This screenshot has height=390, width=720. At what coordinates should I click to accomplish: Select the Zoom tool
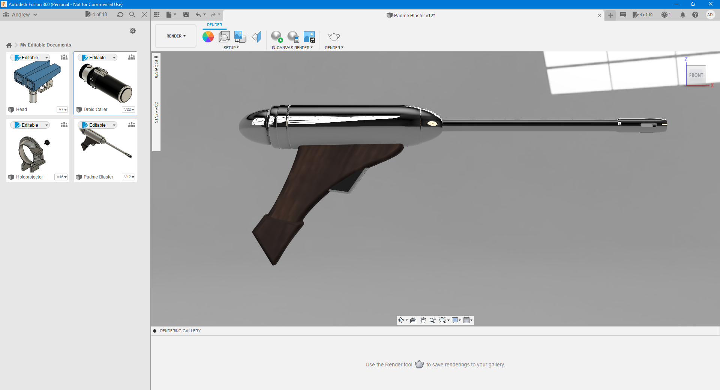pyautogui.click(x=433, y=320)
